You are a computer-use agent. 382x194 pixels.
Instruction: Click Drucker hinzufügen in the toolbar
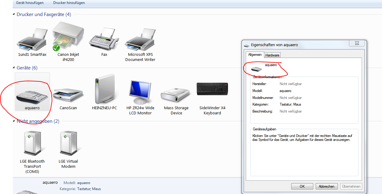[x=69, y=3]
